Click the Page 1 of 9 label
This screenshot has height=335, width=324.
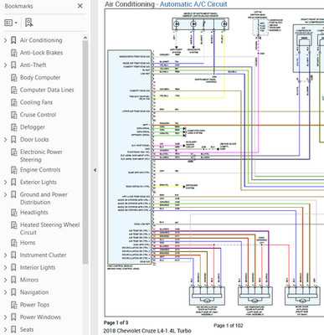(x=116, y=322)
